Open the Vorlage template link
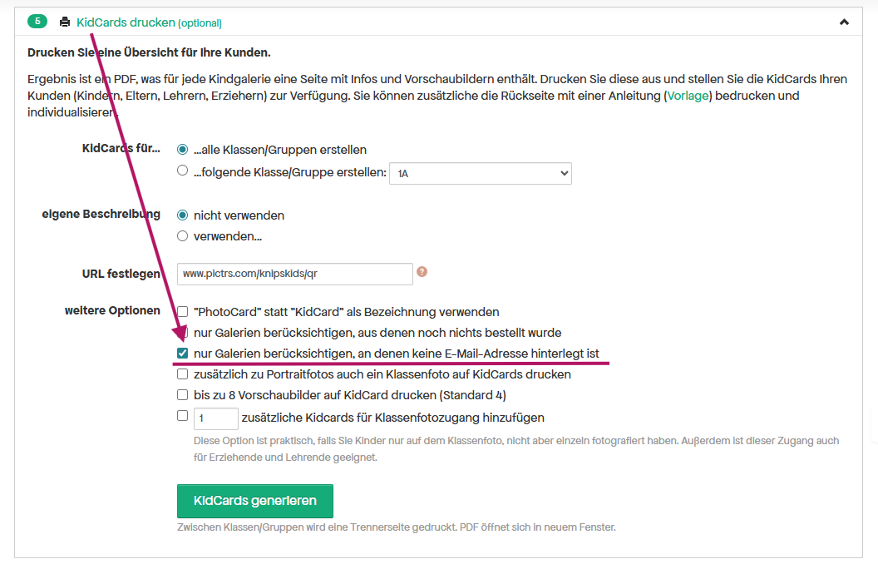The image size is (878, 569). point(687,96)
